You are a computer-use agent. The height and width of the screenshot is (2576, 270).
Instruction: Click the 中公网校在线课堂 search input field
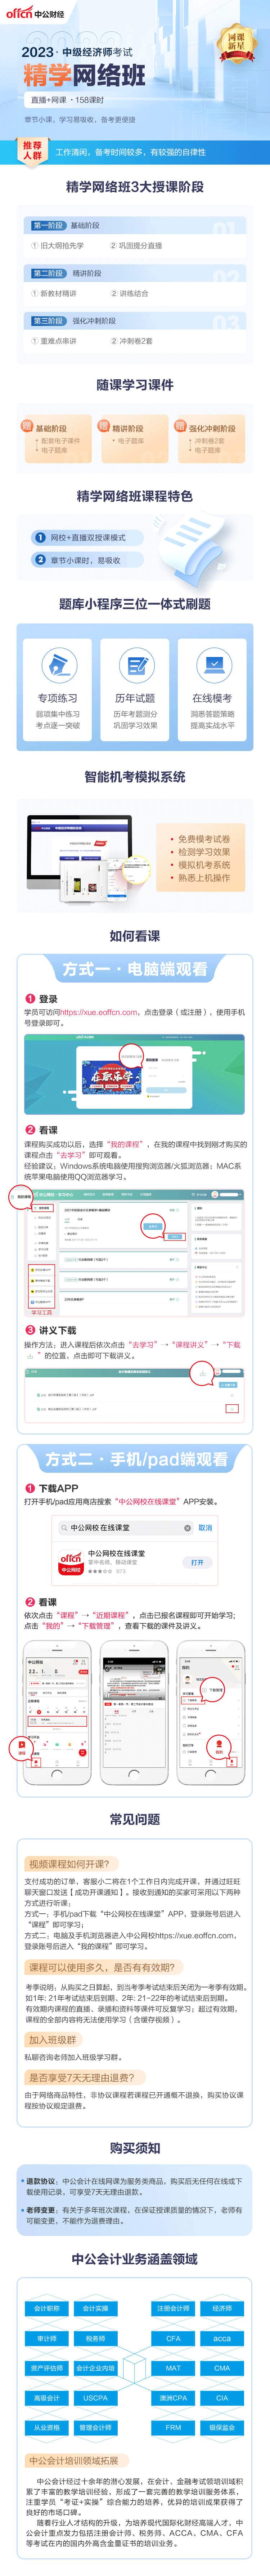[x=125, y=1527]
